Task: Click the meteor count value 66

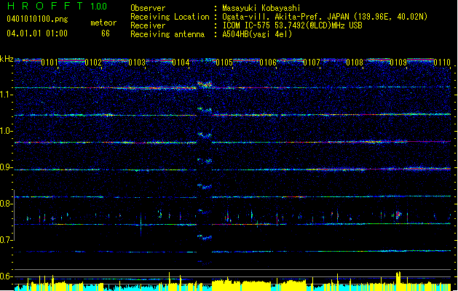Action: pos(106,33)
